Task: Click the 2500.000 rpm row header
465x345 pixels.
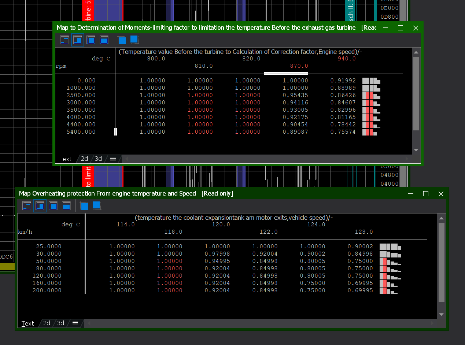Action: point(81,95)
